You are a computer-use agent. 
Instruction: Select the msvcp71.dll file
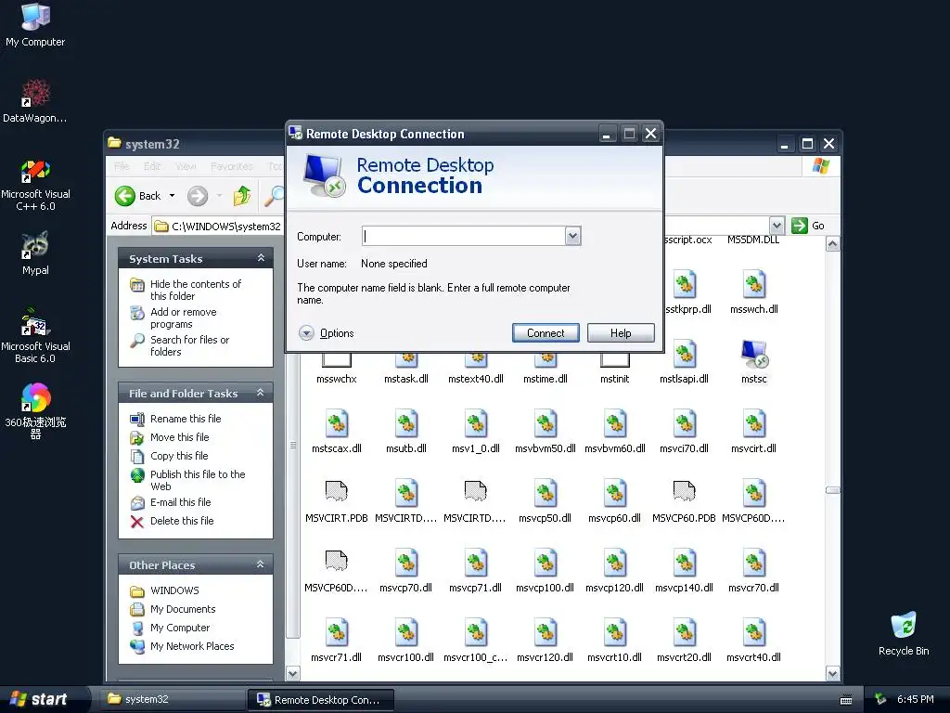476,571
